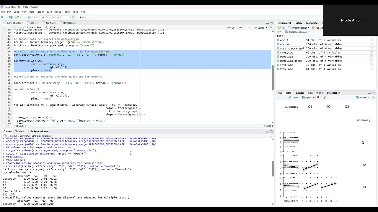The width and height of the screenshot is (378, 212).
Task: Switch to the Acc_NM tab
Action: (x=49, y=23)
